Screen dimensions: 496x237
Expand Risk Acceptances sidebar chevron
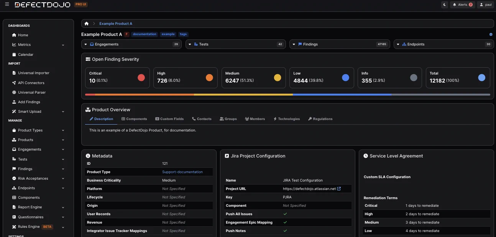63,179
